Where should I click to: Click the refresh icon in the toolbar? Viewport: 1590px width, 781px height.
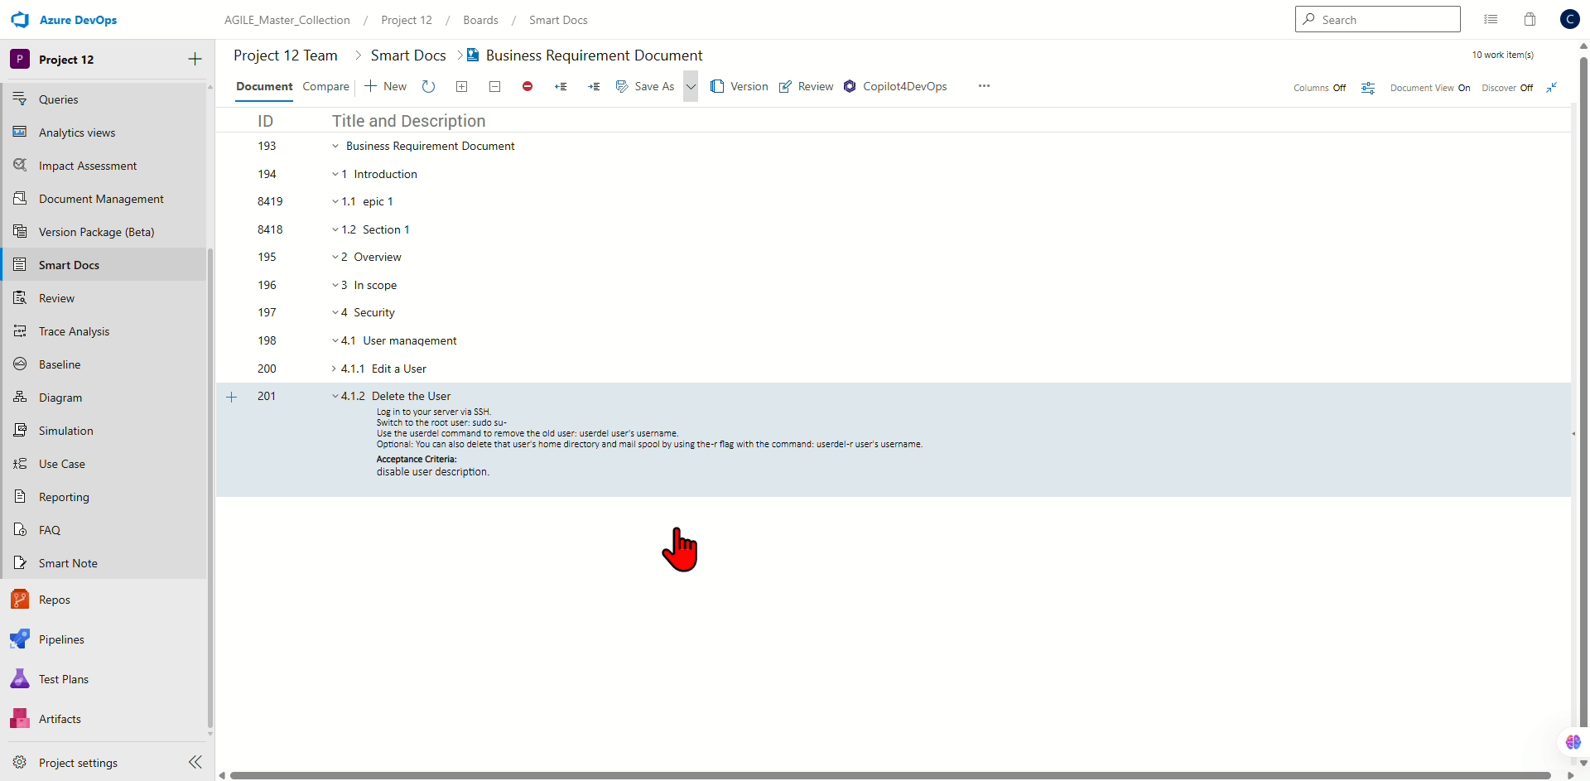click(x=428, y=86)
